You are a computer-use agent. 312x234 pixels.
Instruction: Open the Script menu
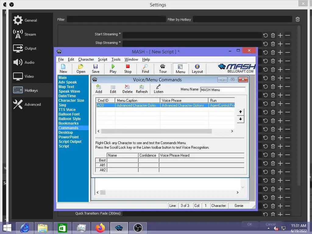[x=102, y=59]
